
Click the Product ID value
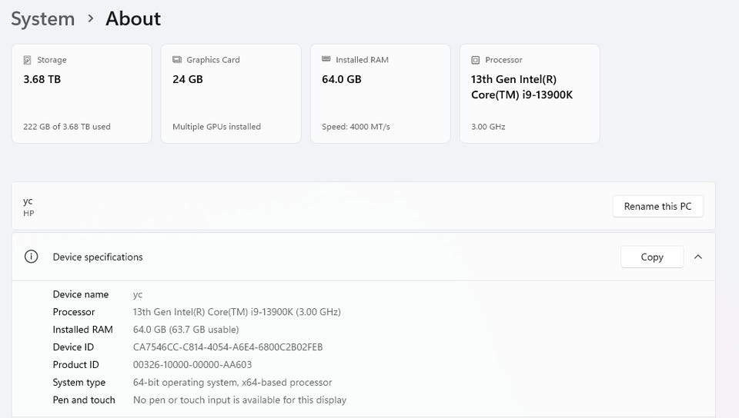pos(192,365)
